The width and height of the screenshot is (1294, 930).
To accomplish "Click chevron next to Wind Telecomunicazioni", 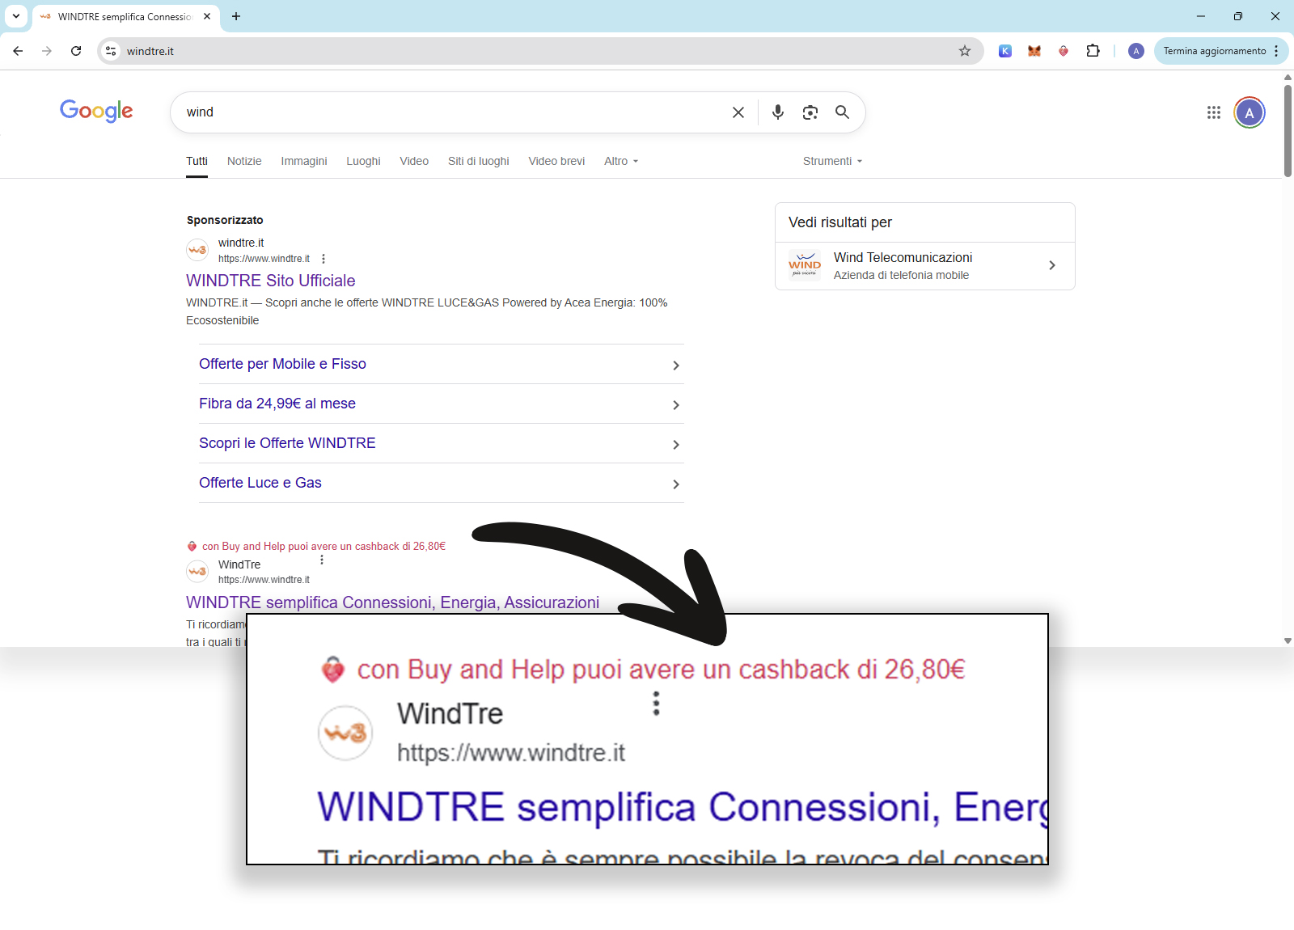I will [x=1052, y=265].
